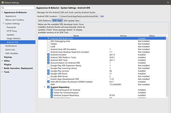171x113 pixels.
Task: Enable Instant Apps Development SDK checkbox
Action: point(48,79)
